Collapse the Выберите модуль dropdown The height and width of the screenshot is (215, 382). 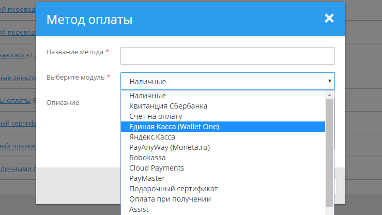pos(227,81)
